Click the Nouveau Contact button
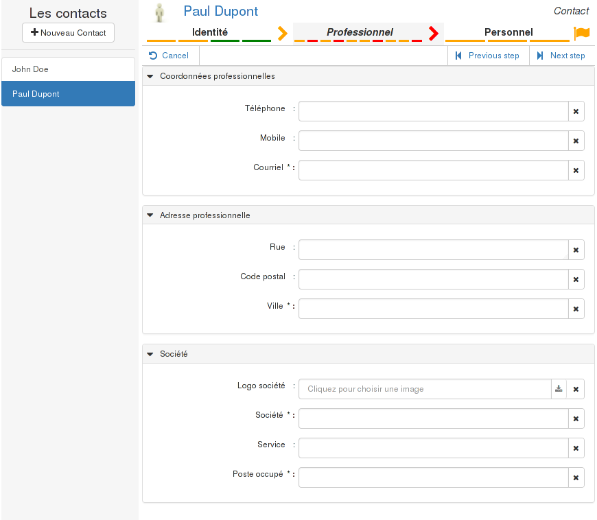Image resolution: width=597 pixels, height=520 pixels. (68, 32)
